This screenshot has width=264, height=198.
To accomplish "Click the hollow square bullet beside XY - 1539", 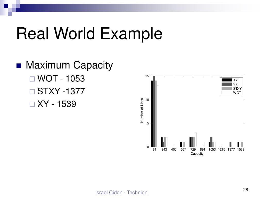I will coord(32,104).
